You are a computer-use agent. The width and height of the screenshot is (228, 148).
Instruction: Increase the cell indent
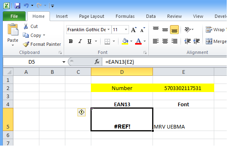tap(196, 41)
